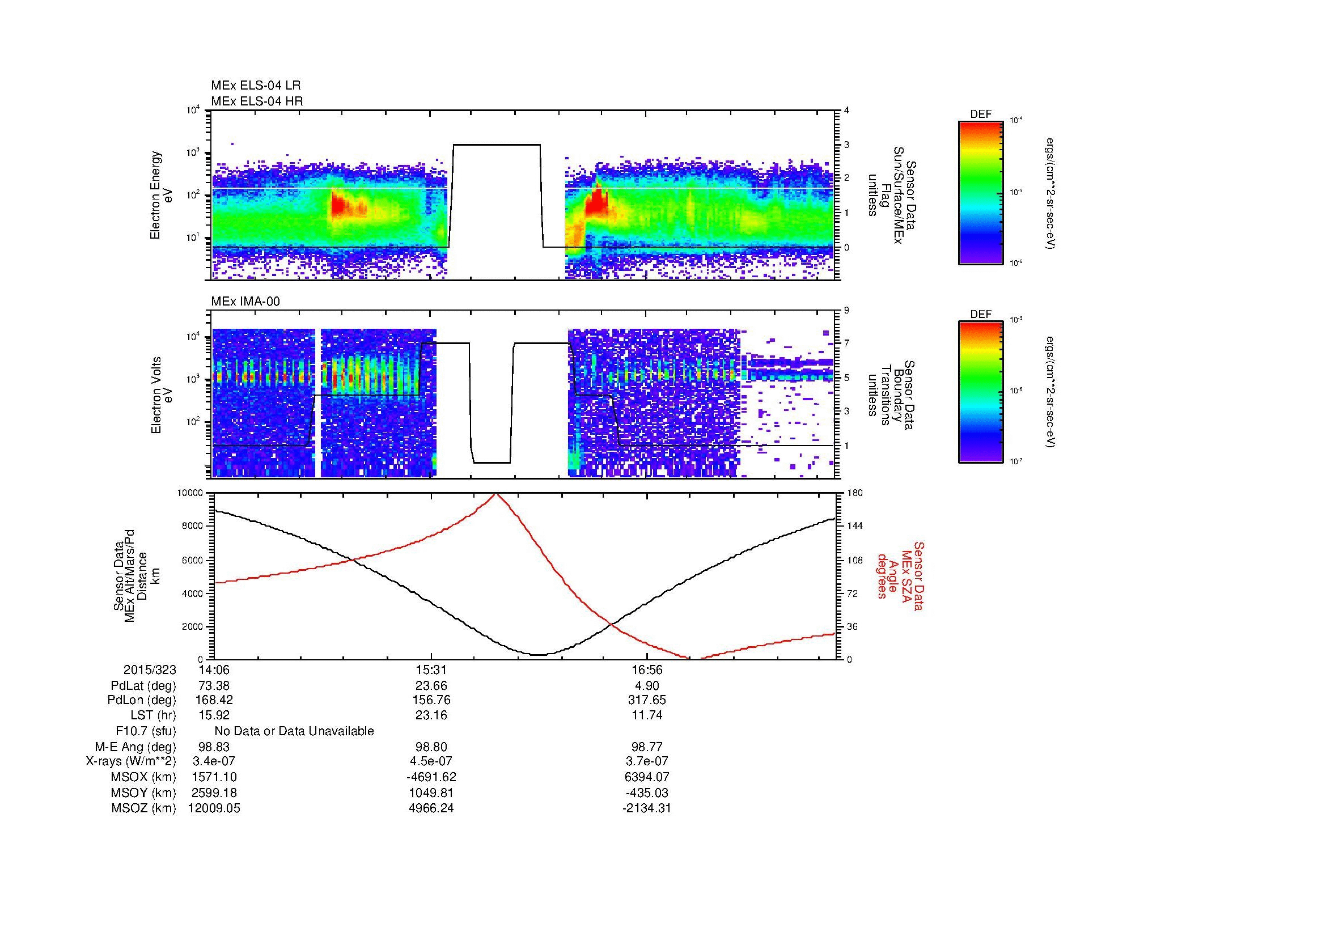This screenshot has width=1326, height=937.
Task: Click the 'X-rays (W/m**2)' row label
Action: pyautogui.click(x=131, y=762)
